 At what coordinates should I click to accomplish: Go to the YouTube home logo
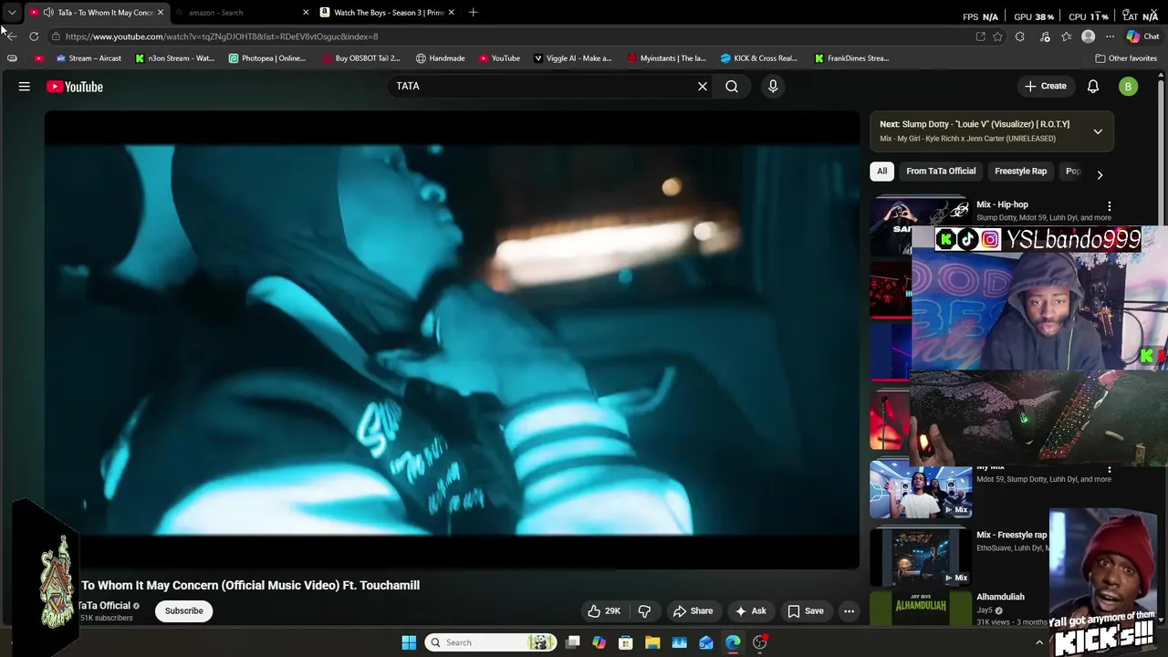(75, 87)
